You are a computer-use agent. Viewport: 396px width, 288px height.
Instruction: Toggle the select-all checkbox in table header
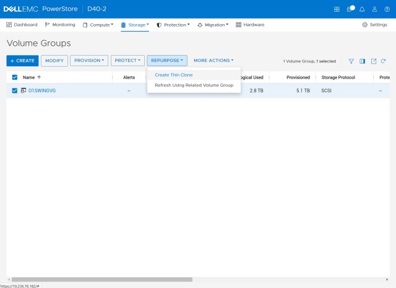[15, 77]
